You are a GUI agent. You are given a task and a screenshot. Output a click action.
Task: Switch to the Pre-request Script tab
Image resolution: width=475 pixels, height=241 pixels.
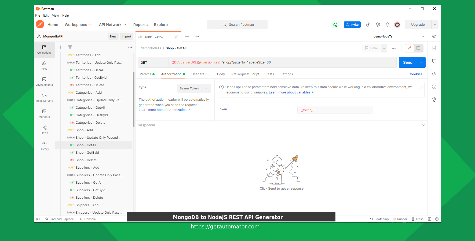point(245,74)
